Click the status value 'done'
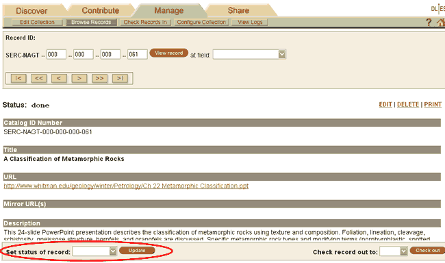Viewport: 445px width, 263px height. (x=40, y=105)
